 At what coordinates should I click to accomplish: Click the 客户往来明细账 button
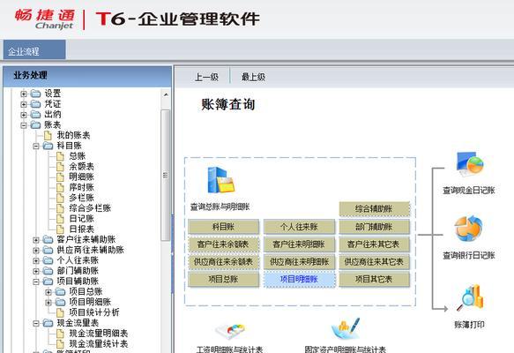pyautogui.click(x=299, y=244)
